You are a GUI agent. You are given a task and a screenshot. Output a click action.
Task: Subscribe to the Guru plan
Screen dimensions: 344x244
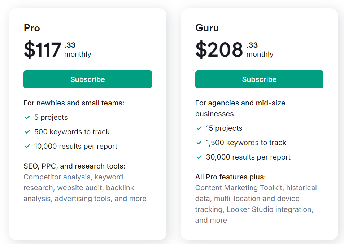point(259,79)
